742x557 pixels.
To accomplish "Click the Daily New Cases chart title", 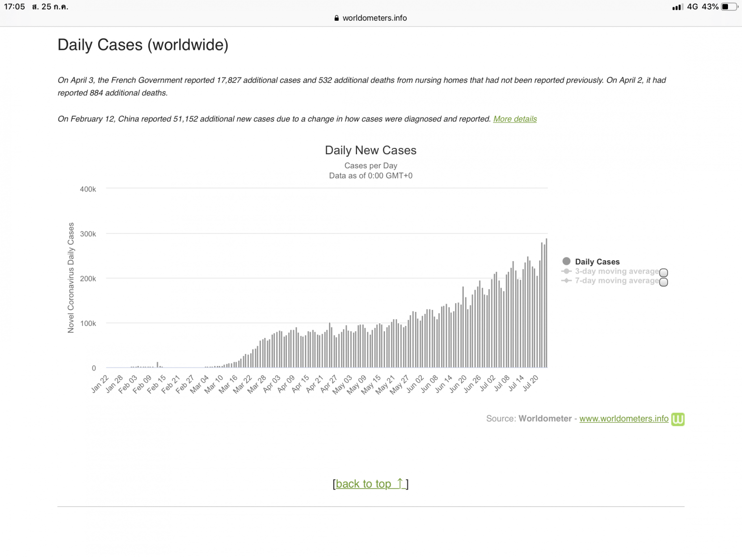I will point(371,150).
